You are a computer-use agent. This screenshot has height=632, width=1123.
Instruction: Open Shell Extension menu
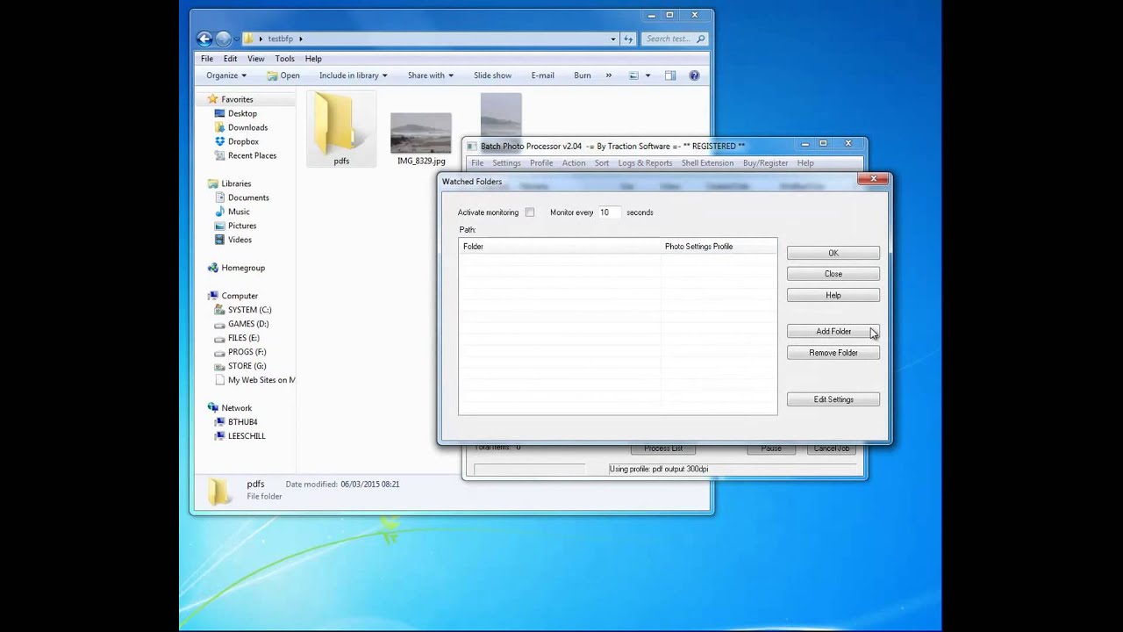[707, 163]
